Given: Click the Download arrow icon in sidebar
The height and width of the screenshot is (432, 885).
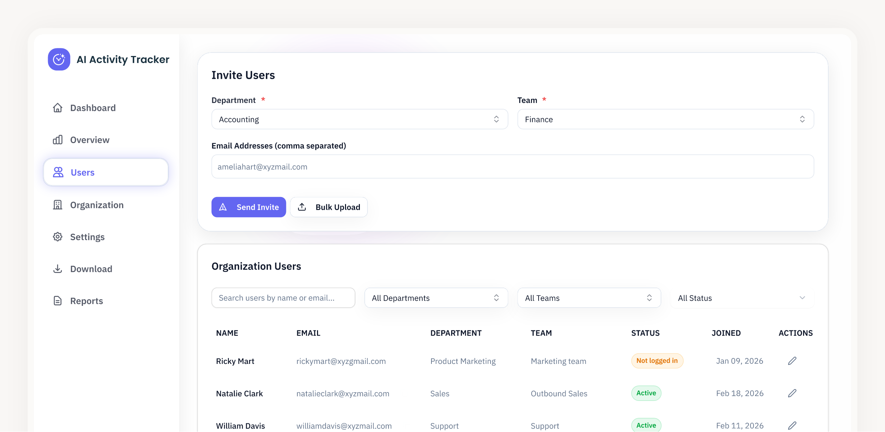Looking at the screenshot, I should click(x=57, y=269).
